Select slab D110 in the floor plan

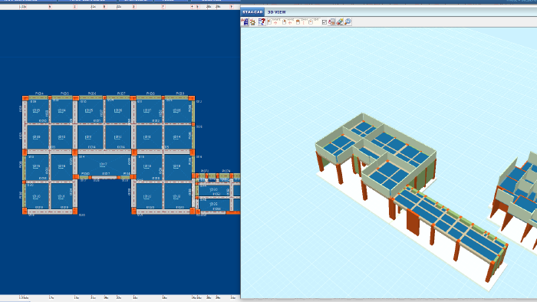61,136
